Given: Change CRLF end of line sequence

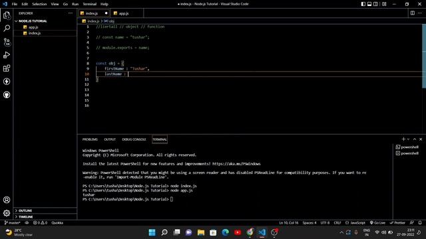Looking at the screenshot, I should [337, 223].
